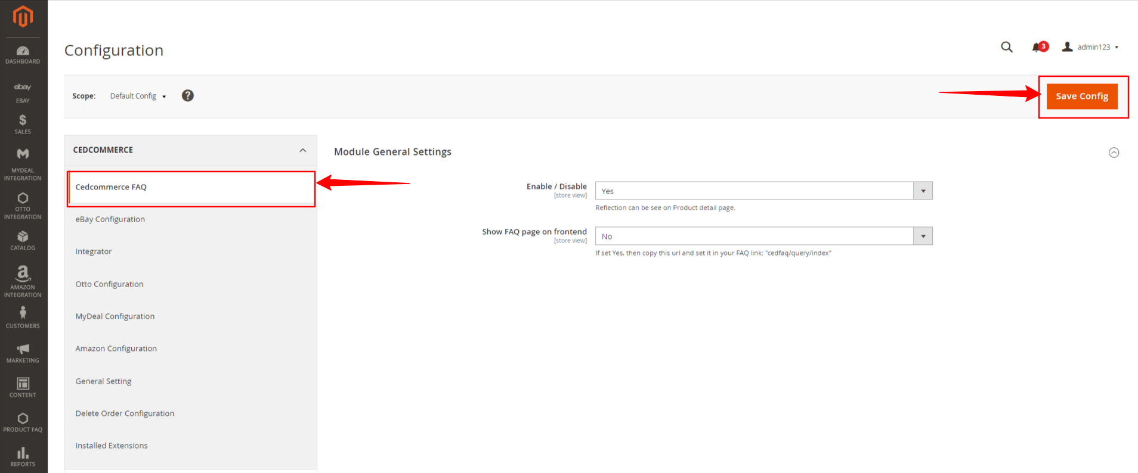Screen dimensions: 1138x473
Task: Open the Enable / Disable dropdown
Action: [x=763, y=191]
